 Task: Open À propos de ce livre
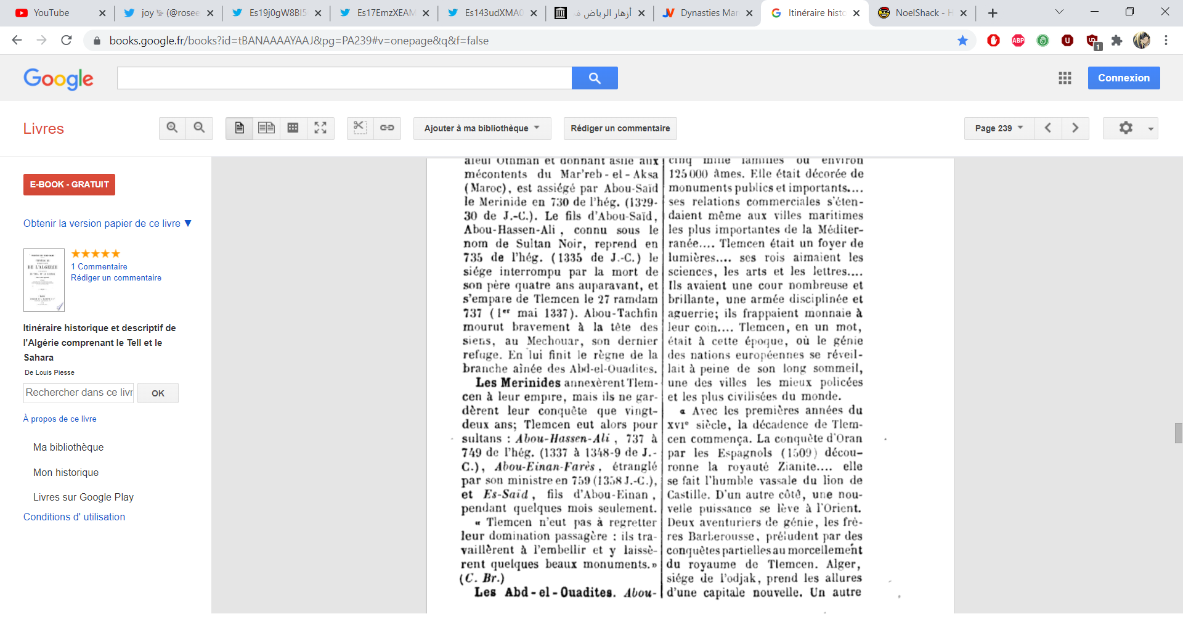tap(60, 419)
